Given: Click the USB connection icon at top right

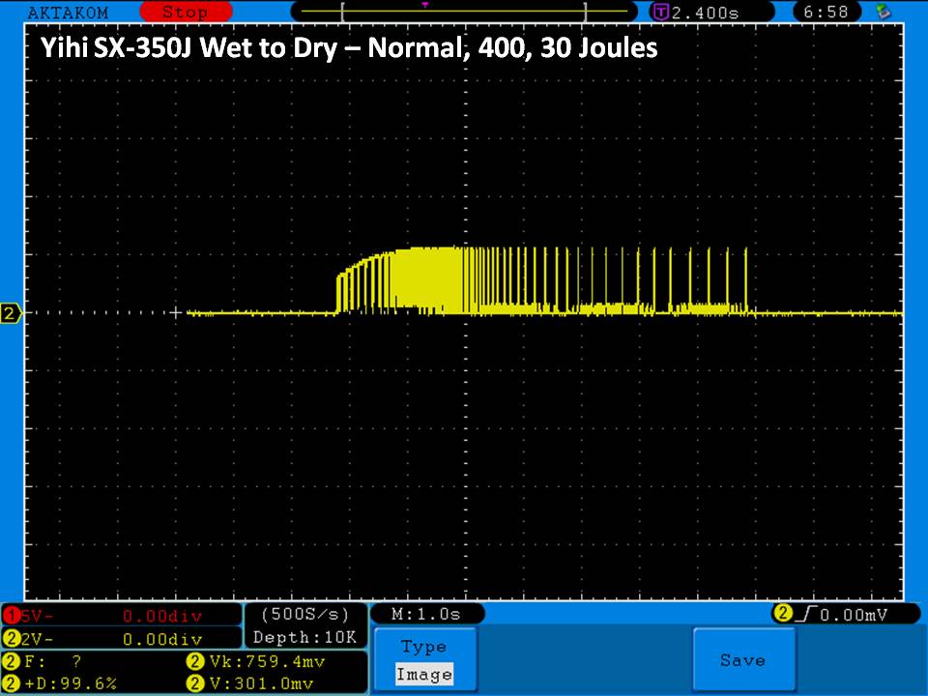Looking at the screenshot, I should [x=882, y=13].
